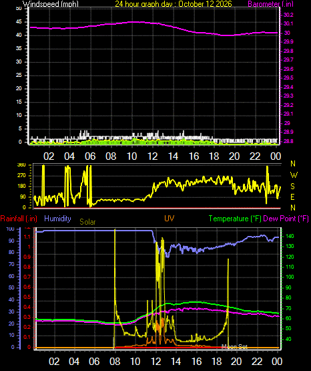Select the 29.9 barometer axis value

click(x=288, y=41)
